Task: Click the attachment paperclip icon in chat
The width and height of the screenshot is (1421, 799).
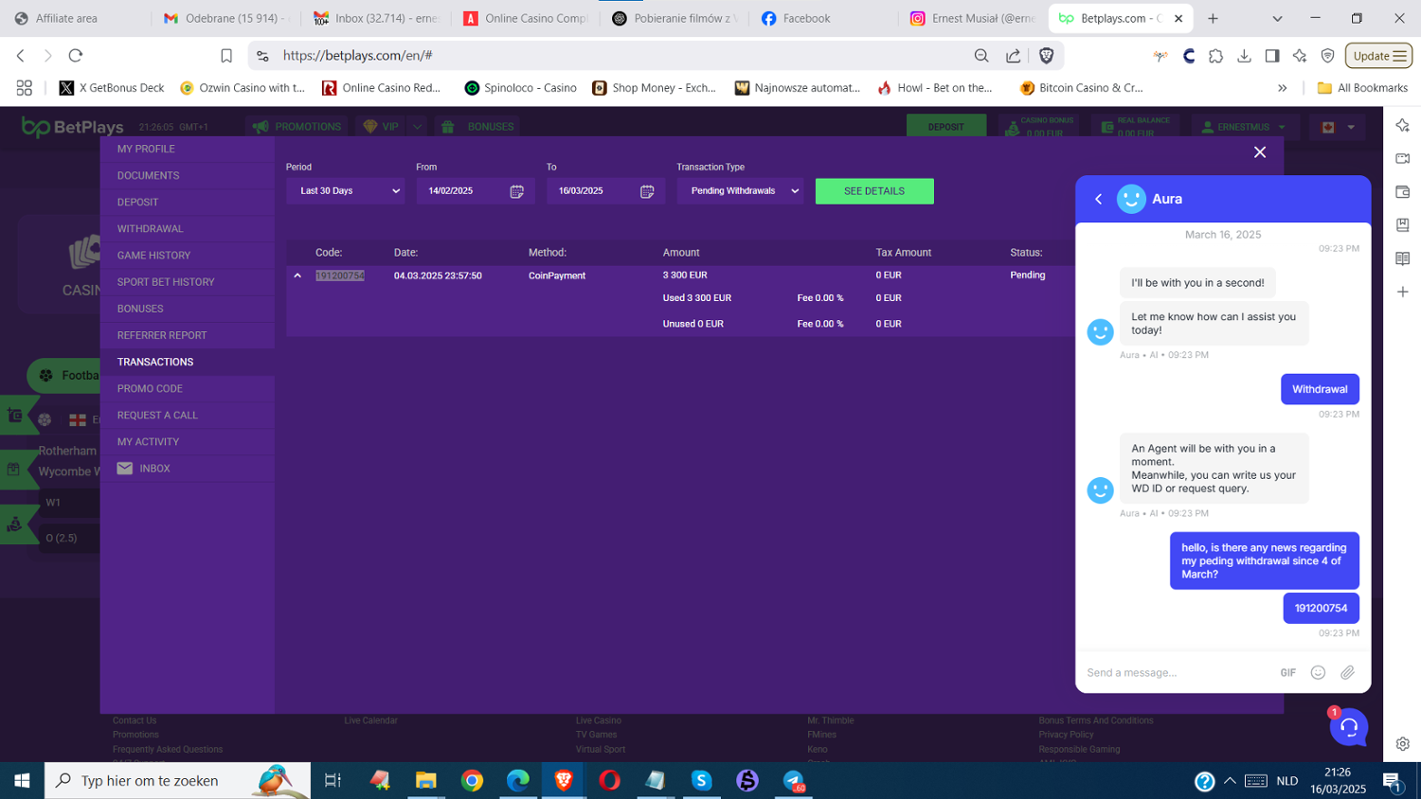Action: tap(1347, 672)
